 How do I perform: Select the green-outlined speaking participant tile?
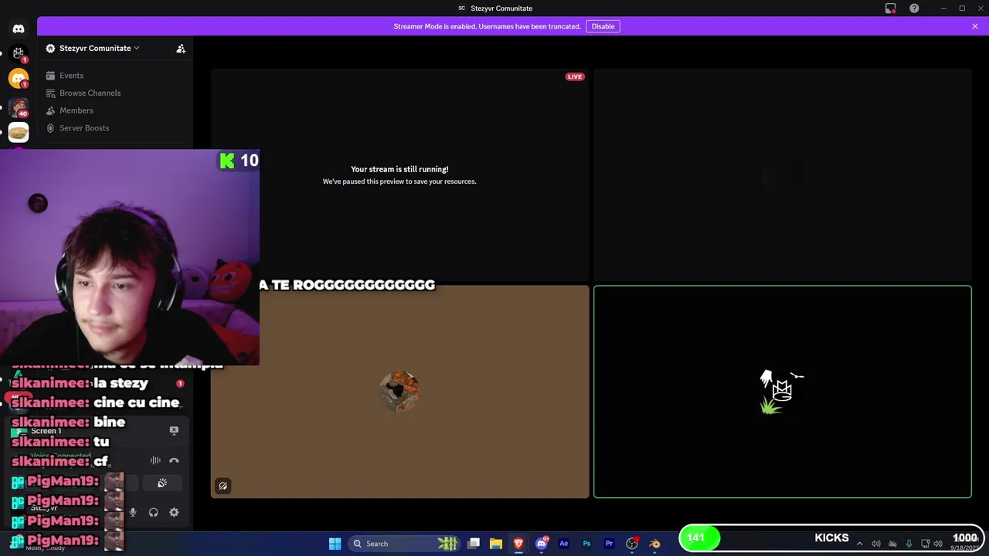[x=782, y=392]
